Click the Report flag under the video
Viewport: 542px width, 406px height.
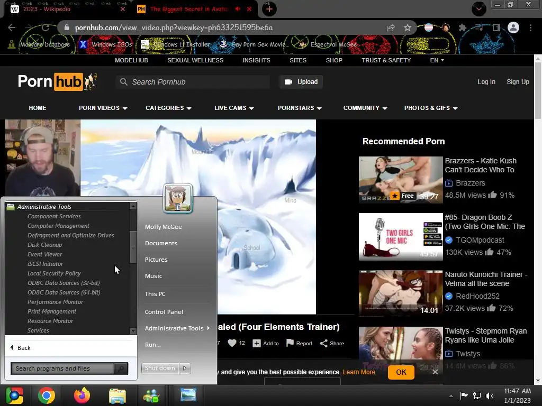pos(300,343)
